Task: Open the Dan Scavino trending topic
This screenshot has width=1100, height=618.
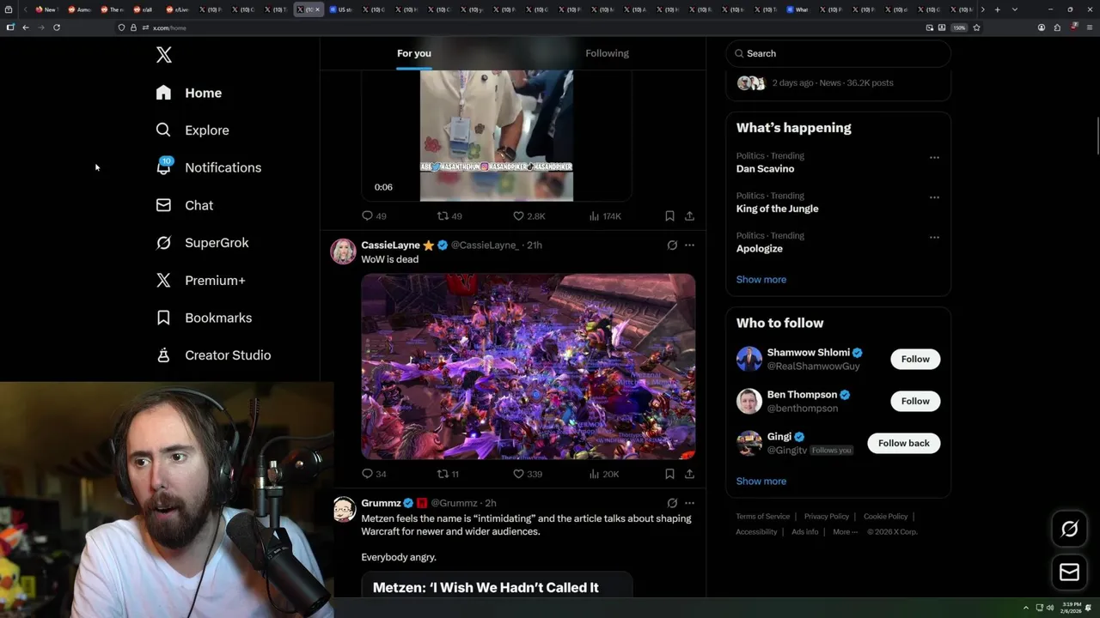Action: point(765,169)
